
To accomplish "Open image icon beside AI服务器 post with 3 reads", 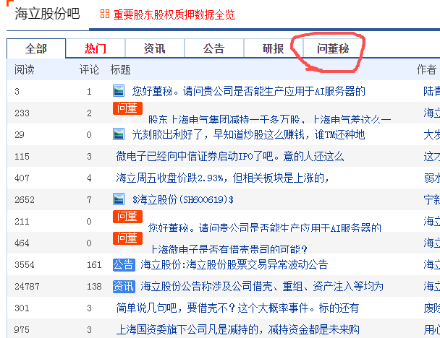I will [119, 91].
